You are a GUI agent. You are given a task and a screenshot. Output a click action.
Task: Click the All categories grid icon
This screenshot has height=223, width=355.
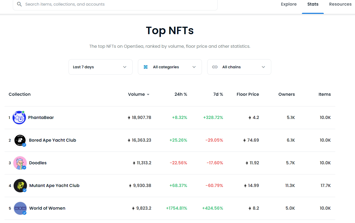tap(146, 67)
